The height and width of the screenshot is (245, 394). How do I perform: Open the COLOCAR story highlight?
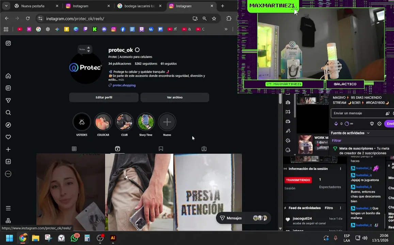(103, 122)
